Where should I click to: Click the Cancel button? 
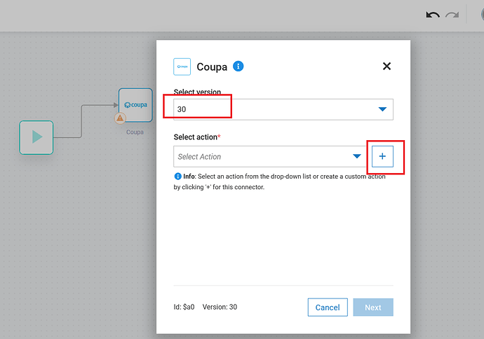328,307
